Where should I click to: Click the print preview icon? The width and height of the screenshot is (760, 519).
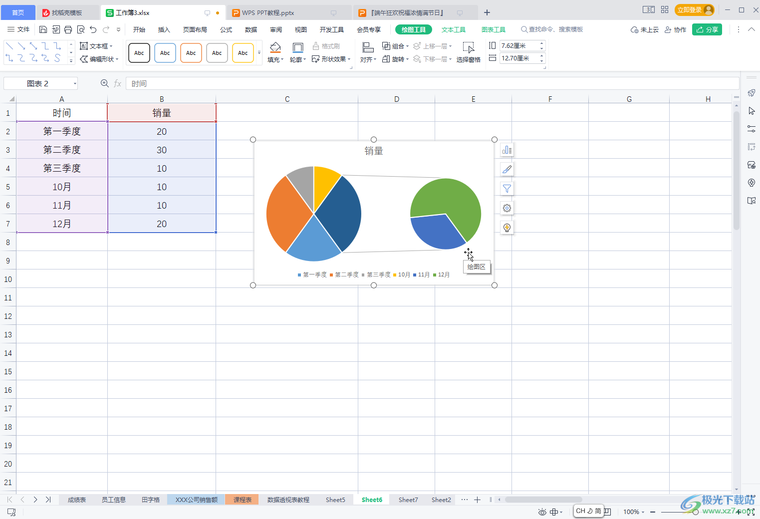click(x=81, y=29)
